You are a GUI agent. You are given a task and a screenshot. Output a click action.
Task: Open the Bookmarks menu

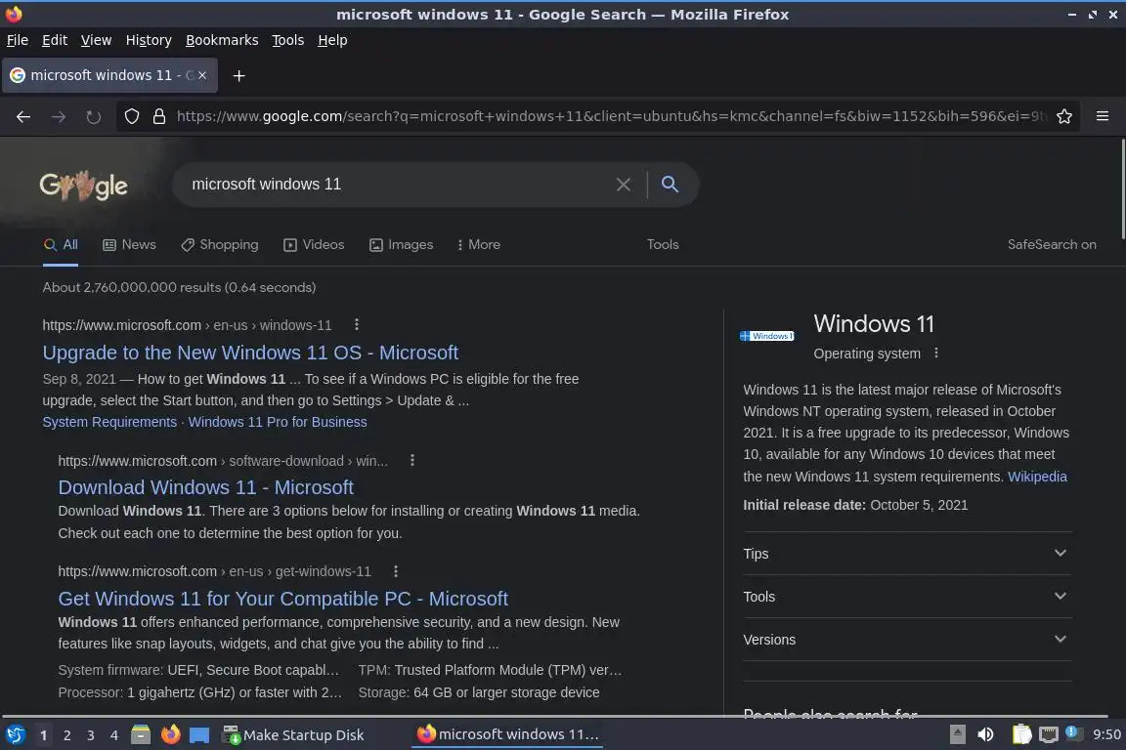pos(222,40)
